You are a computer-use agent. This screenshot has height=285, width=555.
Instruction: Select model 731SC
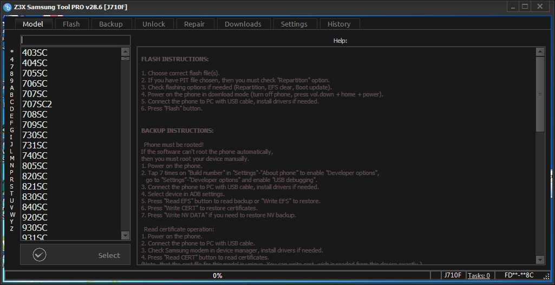coord(70,145)
